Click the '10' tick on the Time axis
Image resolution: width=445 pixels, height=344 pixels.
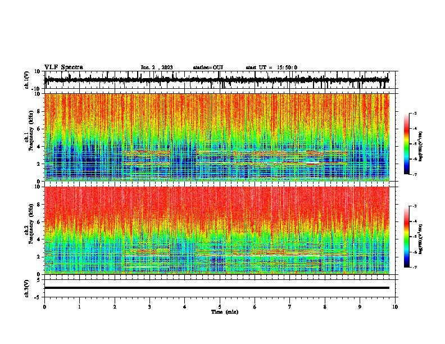pyautogui.click(x=395, y=307)
